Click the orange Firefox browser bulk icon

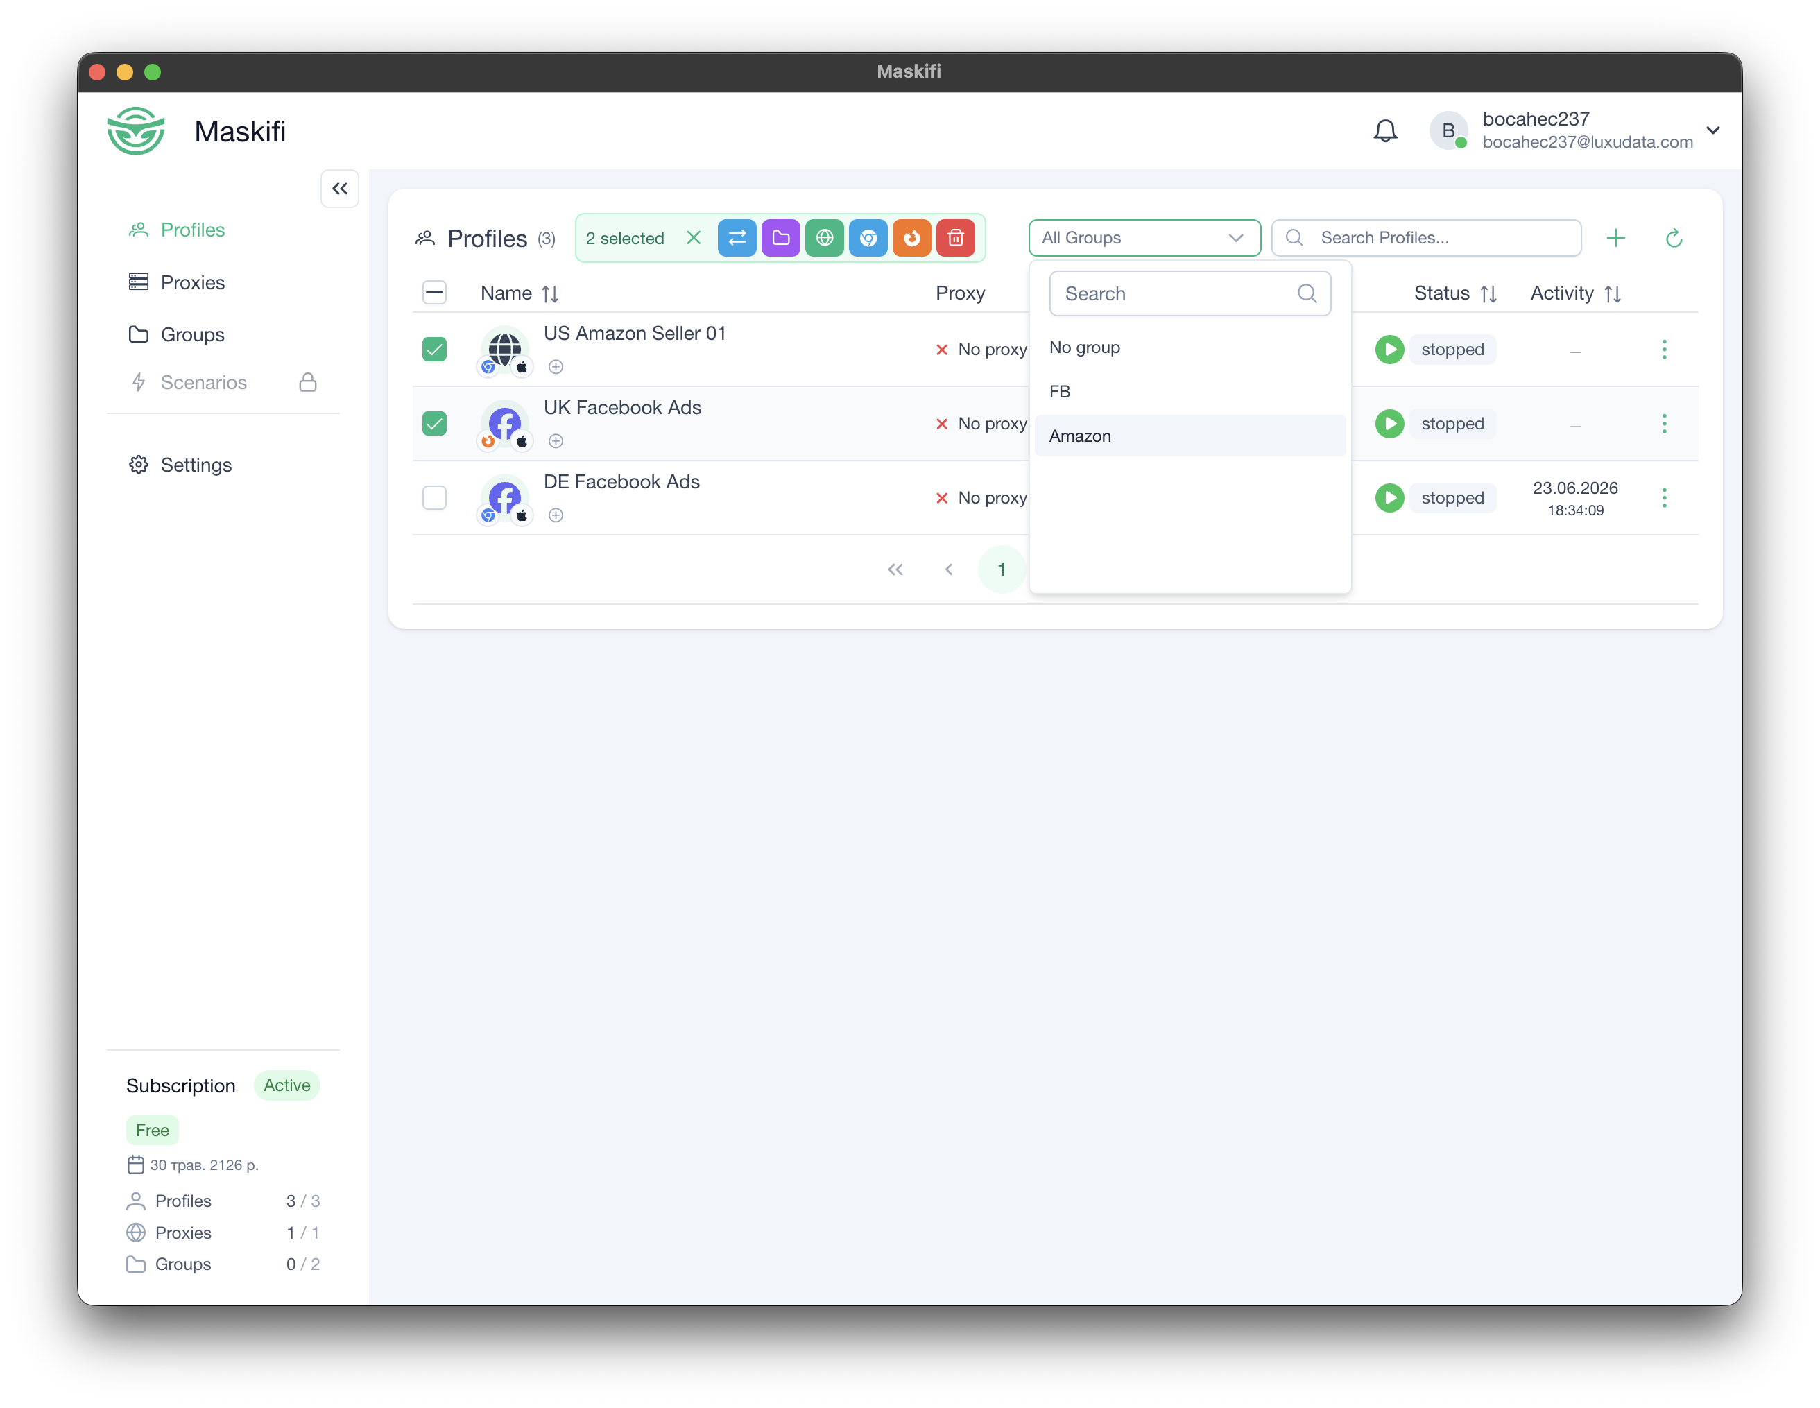(911, 239)
